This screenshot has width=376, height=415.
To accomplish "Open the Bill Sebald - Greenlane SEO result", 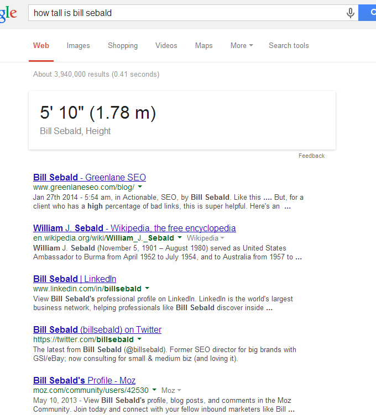I will pyautogui.click(x=90, y=177).
